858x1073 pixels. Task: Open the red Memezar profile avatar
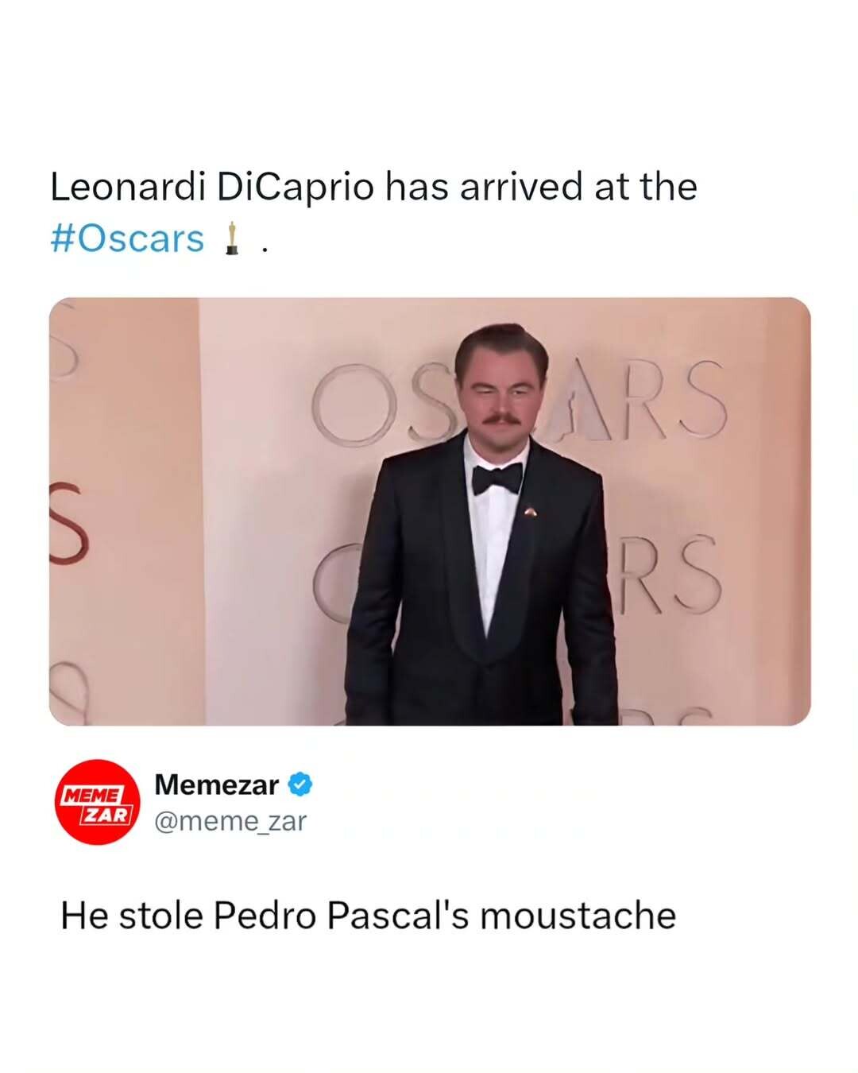click(x=97, y=802)
